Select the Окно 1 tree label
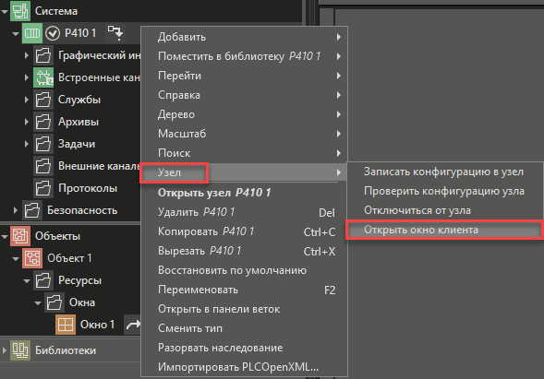The image size is (544, 379). (x=97, y=325)
